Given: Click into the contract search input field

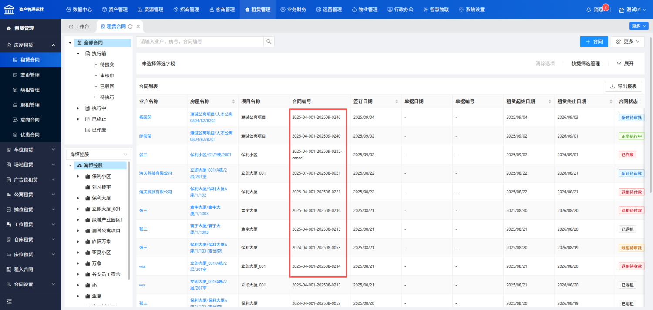Looking at the screenshot, I should coord(200,42).
